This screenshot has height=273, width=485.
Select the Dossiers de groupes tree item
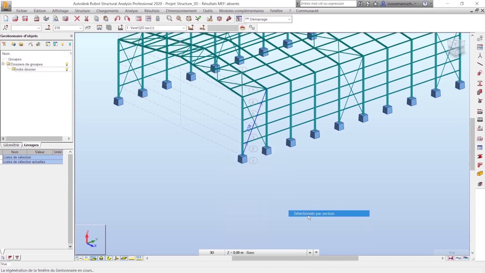tap(27, 64)
